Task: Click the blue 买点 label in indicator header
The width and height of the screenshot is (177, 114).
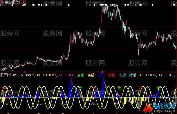Action: [x=101, y=75]
